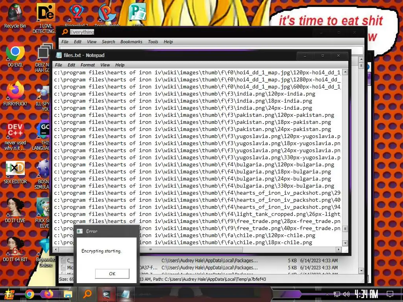The width and height of the screenshot is (403, 302).
Task: Open Notepad's File menu
Action: pos(59,65)
